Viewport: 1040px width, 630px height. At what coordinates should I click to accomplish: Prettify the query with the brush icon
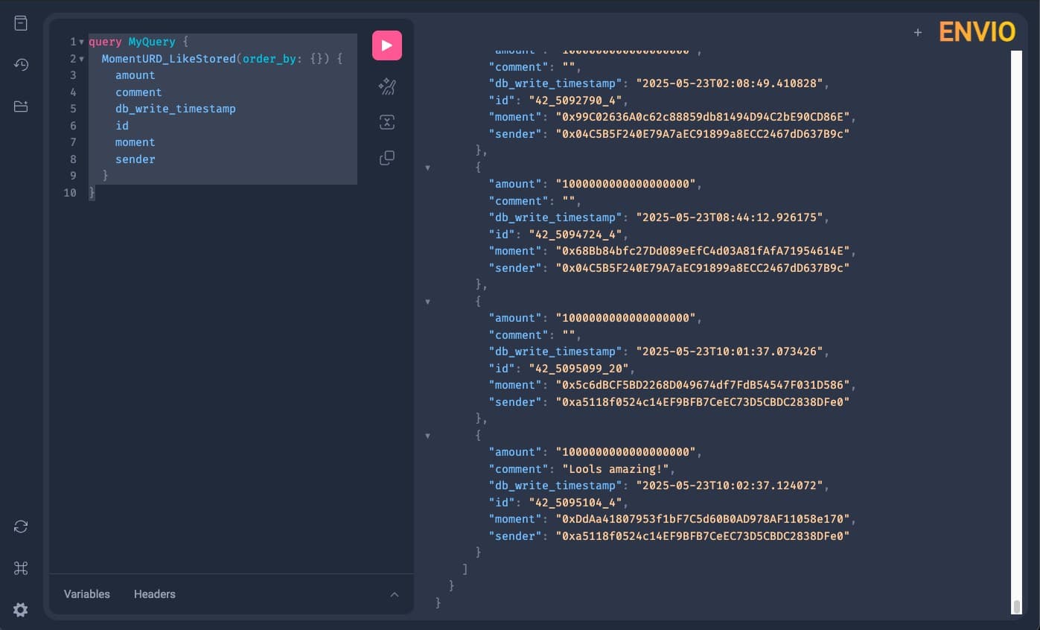pyautogui.click(x=386, y=86)
